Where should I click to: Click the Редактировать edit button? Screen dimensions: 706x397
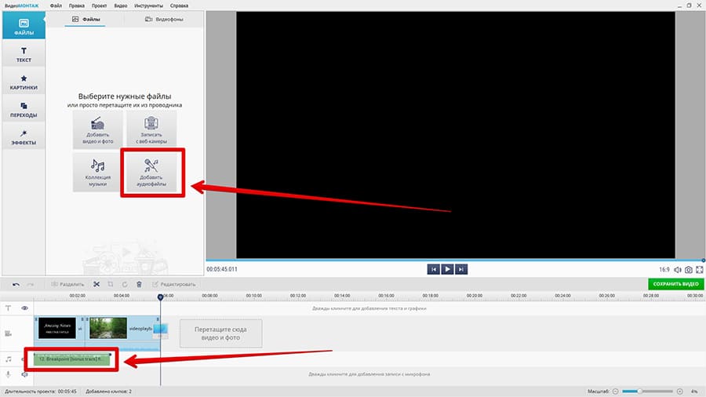click(174, 285)
